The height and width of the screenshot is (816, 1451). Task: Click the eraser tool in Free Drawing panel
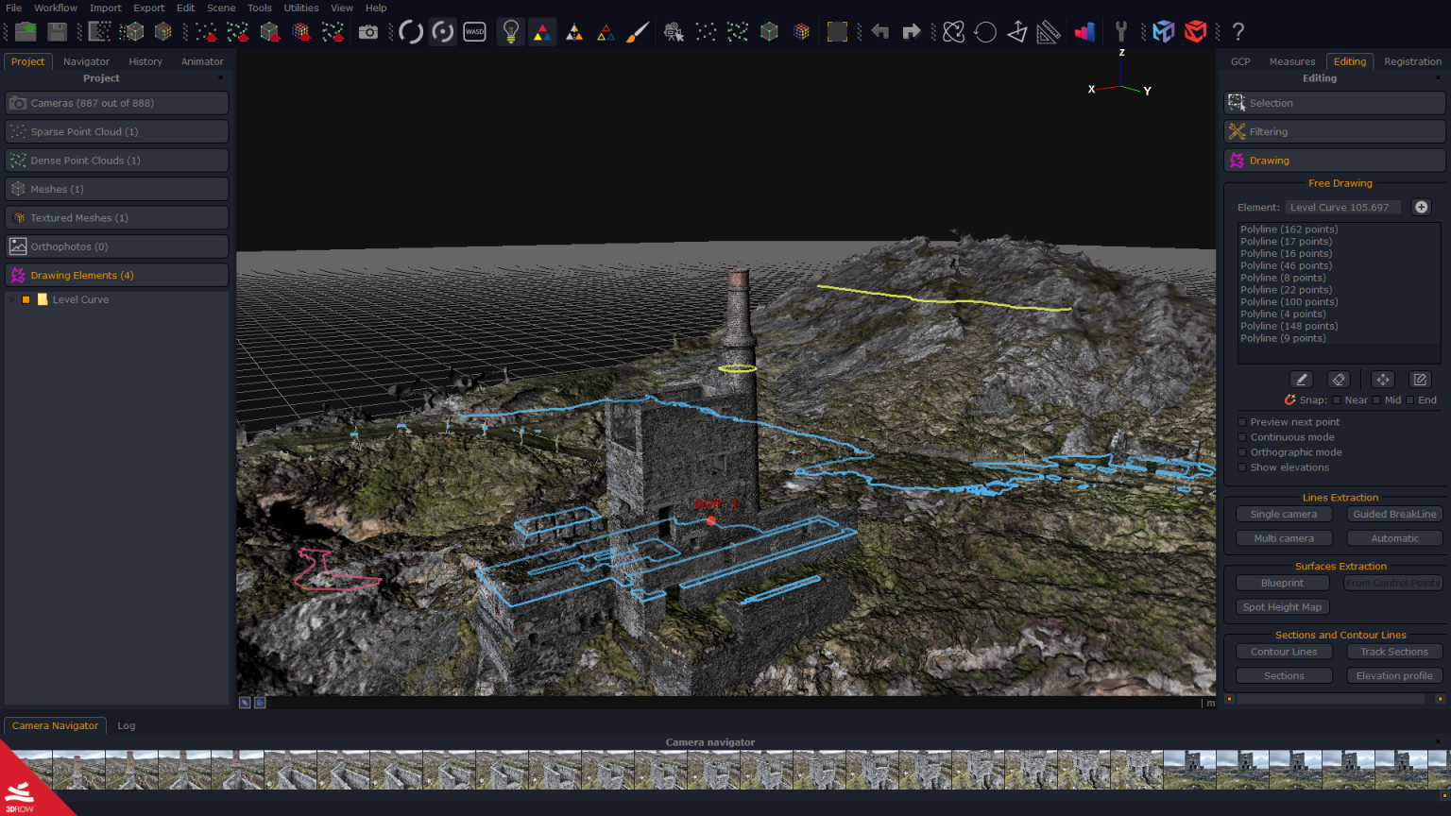(x=1339, y=379)
